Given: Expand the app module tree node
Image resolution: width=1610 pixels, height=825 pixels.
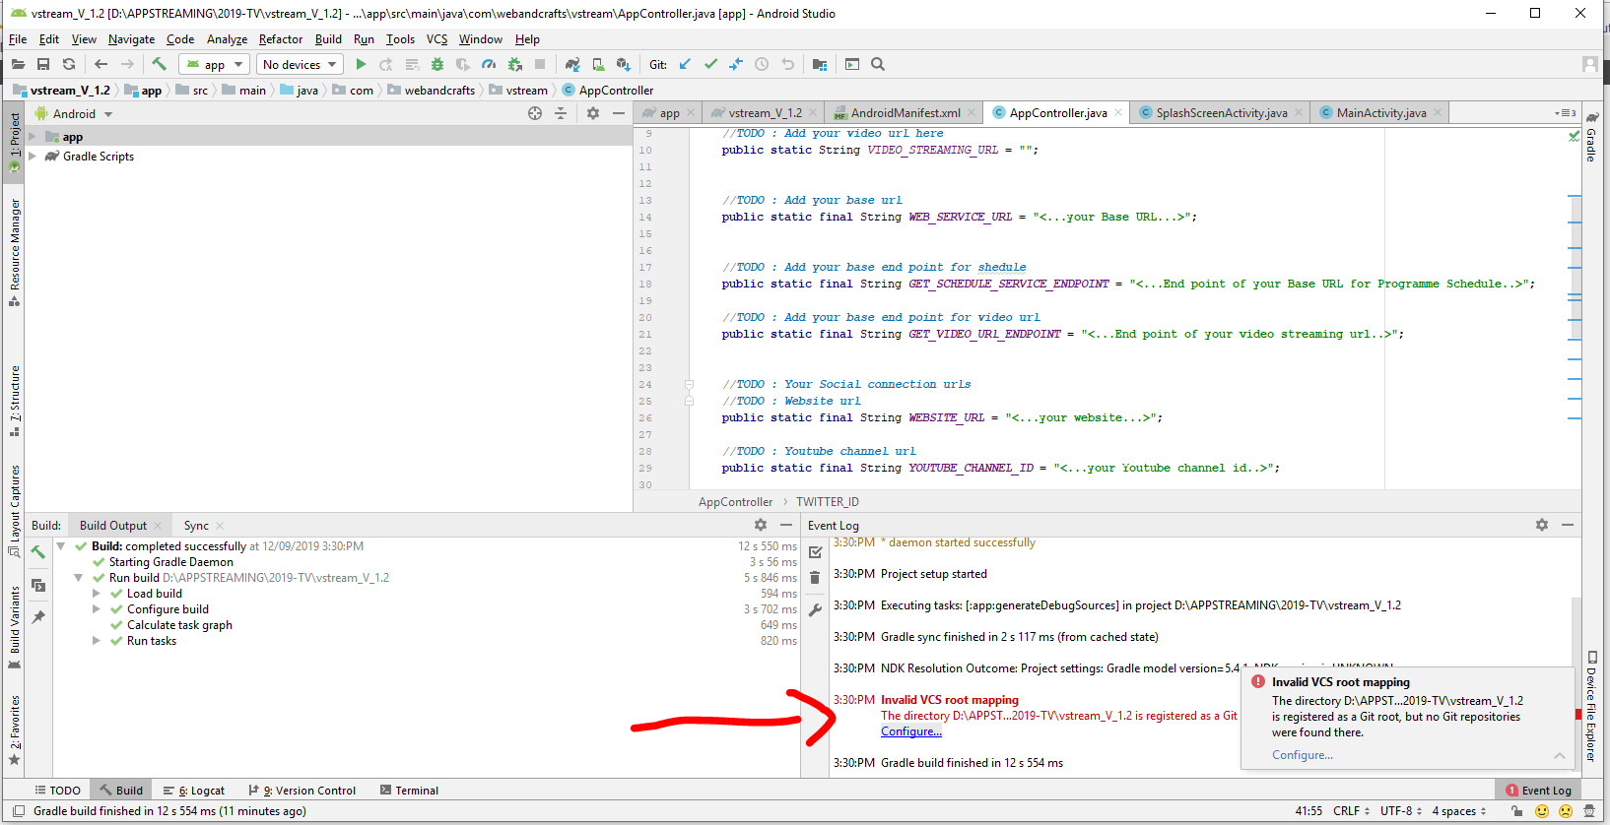Looking at the screenshot, I should pyautogui.click(x=33, y=137).
